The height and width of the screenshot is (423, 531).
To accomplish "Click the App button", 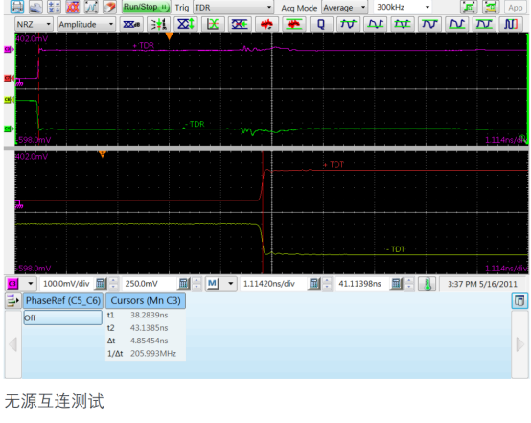I will 515,7.
